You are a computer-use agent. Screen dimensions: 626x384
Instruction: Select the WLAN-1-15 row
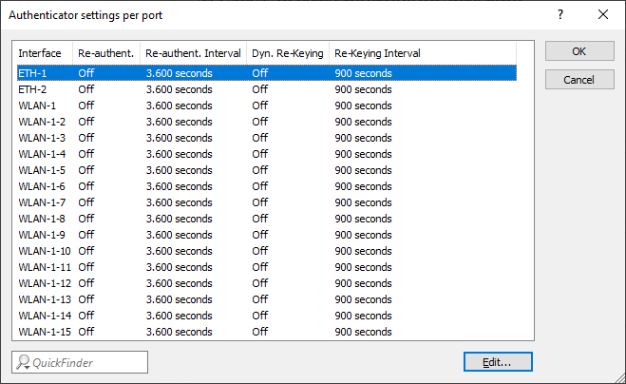click(44, 332)
